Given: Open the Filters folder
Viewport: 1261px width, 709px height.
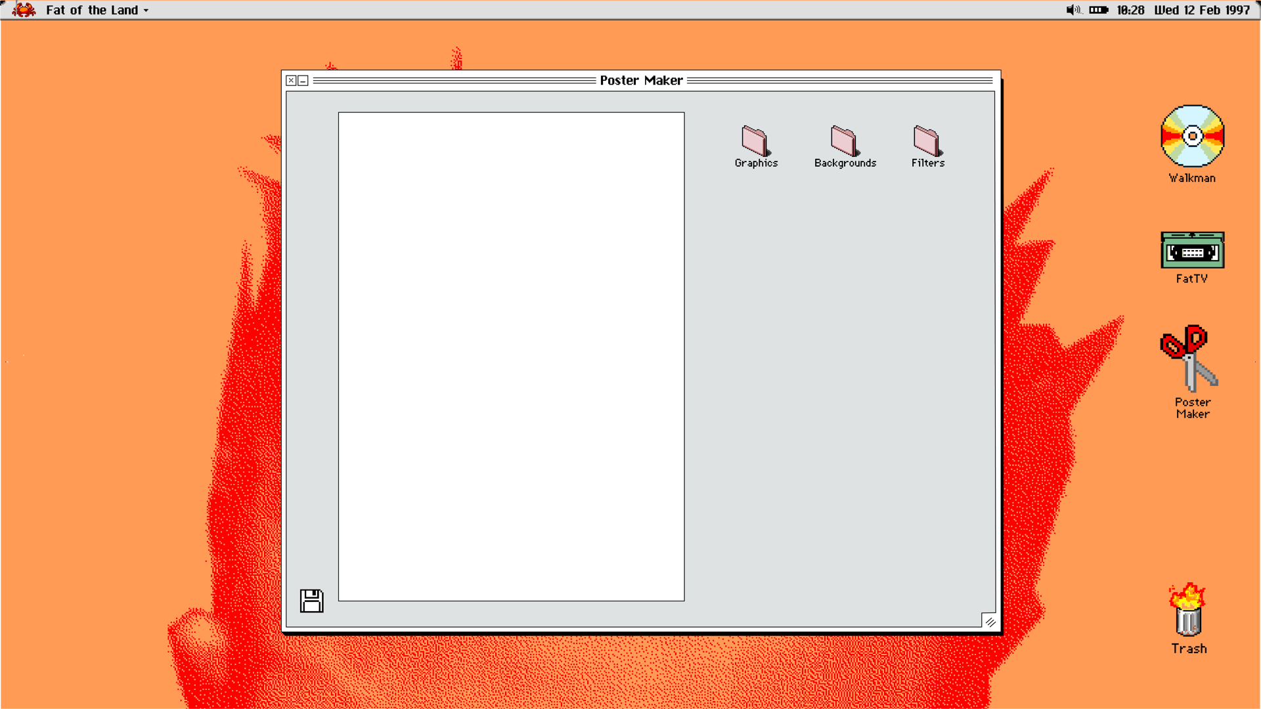Looking at the screenshot, I should (927, 140).
